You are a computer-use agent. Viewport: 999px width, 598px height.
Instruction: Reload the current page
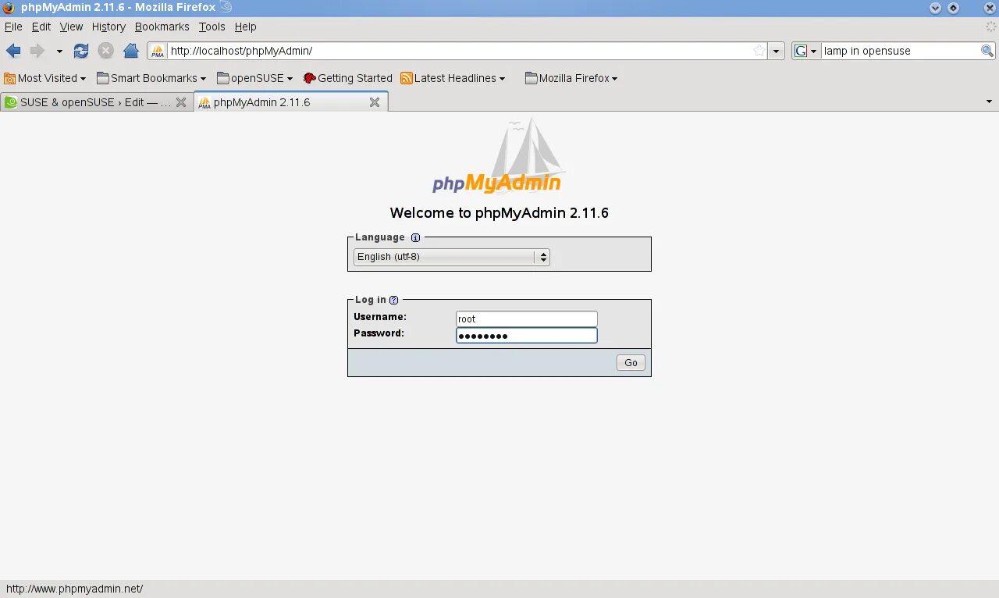(81, 51)
